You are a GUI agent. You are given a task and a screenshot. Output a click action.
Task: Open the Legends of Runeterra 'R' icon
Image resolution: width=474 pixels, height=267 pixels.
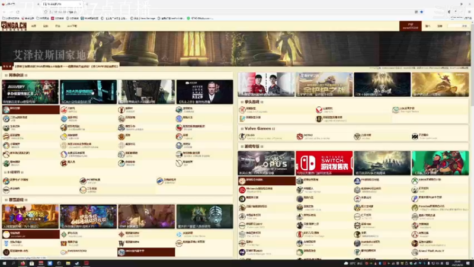(x=319, y=119)
